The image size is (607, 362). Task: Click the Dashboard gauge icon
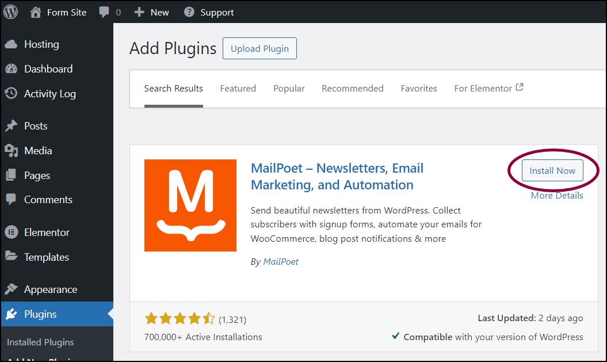pyautogui.click(x=12, y=69)
